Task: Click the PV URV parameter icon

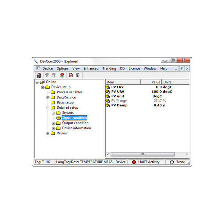Action: point(108,91)
